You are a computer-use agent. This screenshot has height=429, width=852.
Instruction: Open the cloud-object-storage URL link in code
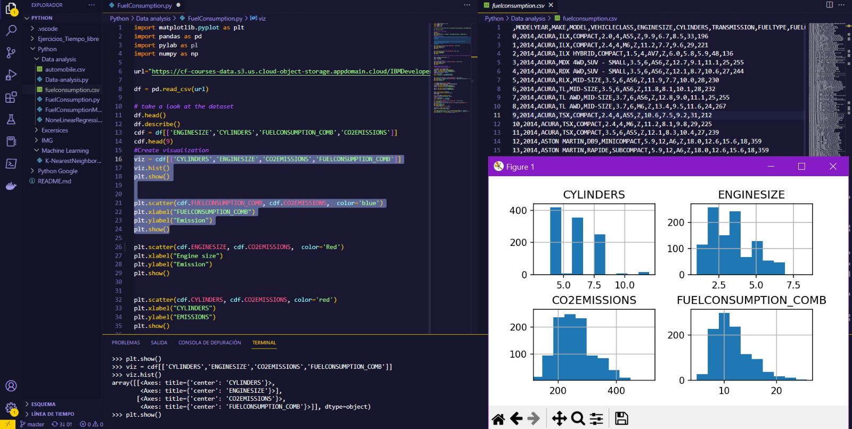291,71
